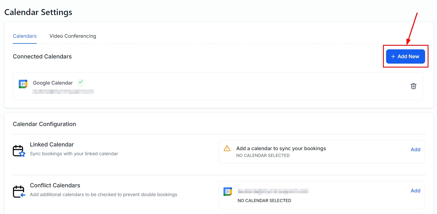Click 'Add a calendar to sync your bookings'
The height and width of the screenshot is (214, 437).
281,148
